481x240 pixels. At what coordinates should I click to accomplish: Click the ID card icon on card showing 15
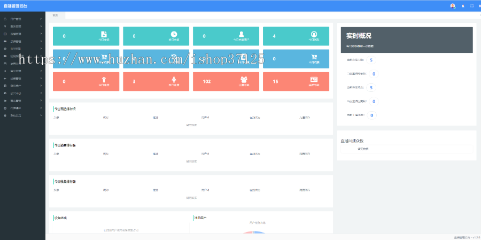314,80
